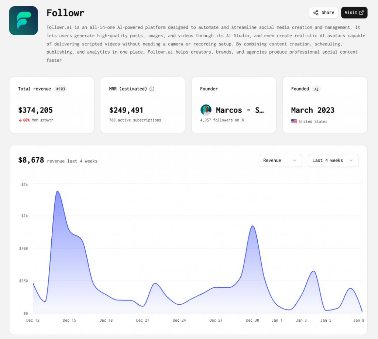Click the chevron arrow in the Revenue selector
Image resolution: width=378 pixels, height=339 pixels.
[x=294, y=160]
